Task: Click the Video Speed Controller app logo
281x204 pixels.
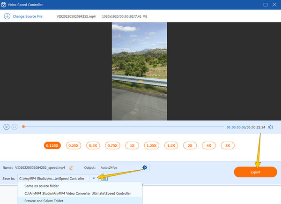Action: click(x=3, y=5)
